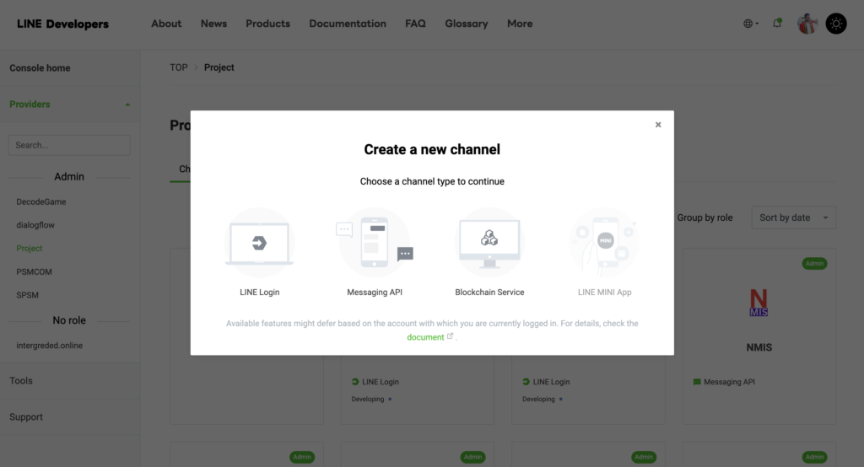Open the language globe menu
The width and height of the screenshot is (864, 467).
[750, 24]
